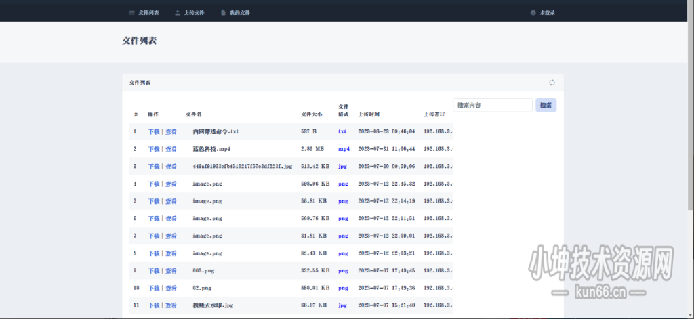The width and height of the screenshot is (694, 319).
Task: View 蓝色科技.mp4 via its 查看 link
Action: [171, 149]
